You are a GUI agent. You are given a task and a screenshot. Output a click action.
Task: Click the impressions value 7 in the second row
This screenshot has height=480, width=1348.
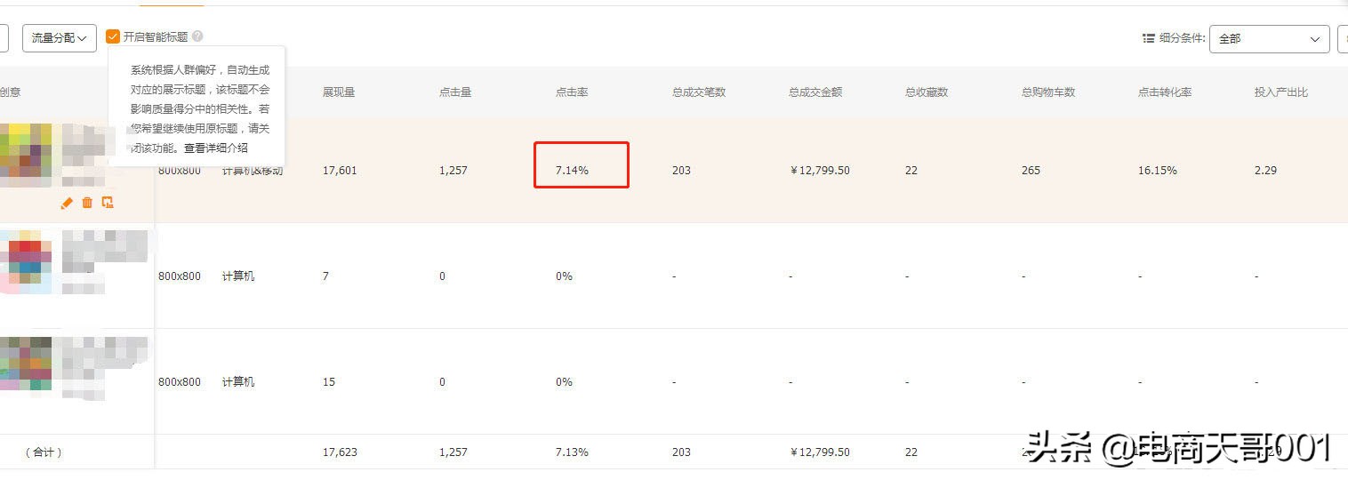pos(325,276)
